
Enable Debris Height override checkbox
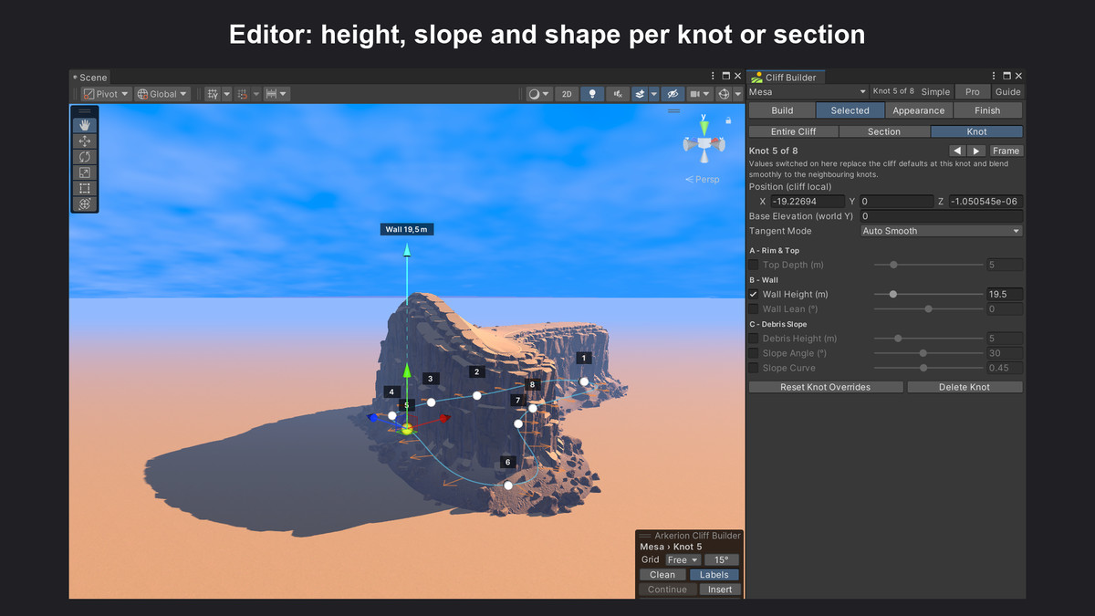pos(754,339)
